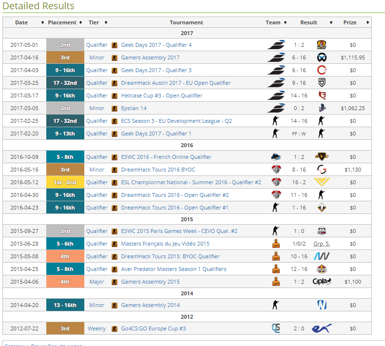Sort table by the Result column arrows

[x=331, y=22]
